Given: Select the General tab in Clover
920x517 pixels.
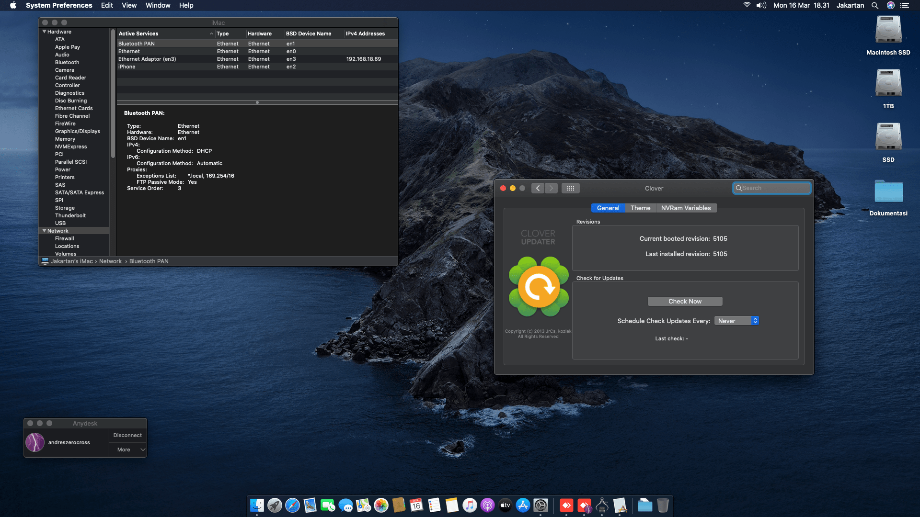Looking at the screenshot, I should point(608,208).
